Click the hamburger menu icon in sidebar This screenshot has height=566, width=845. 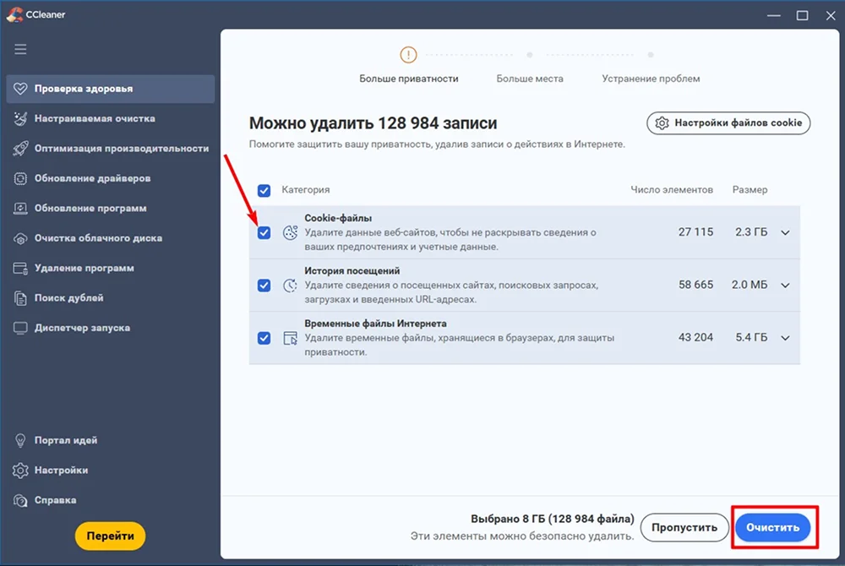20,49
